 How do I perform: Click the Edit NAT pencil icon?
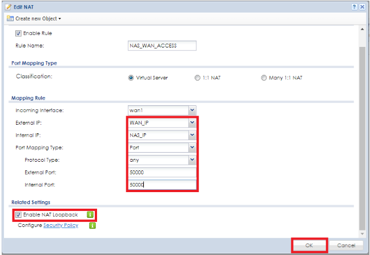click(x=9, y=7)
